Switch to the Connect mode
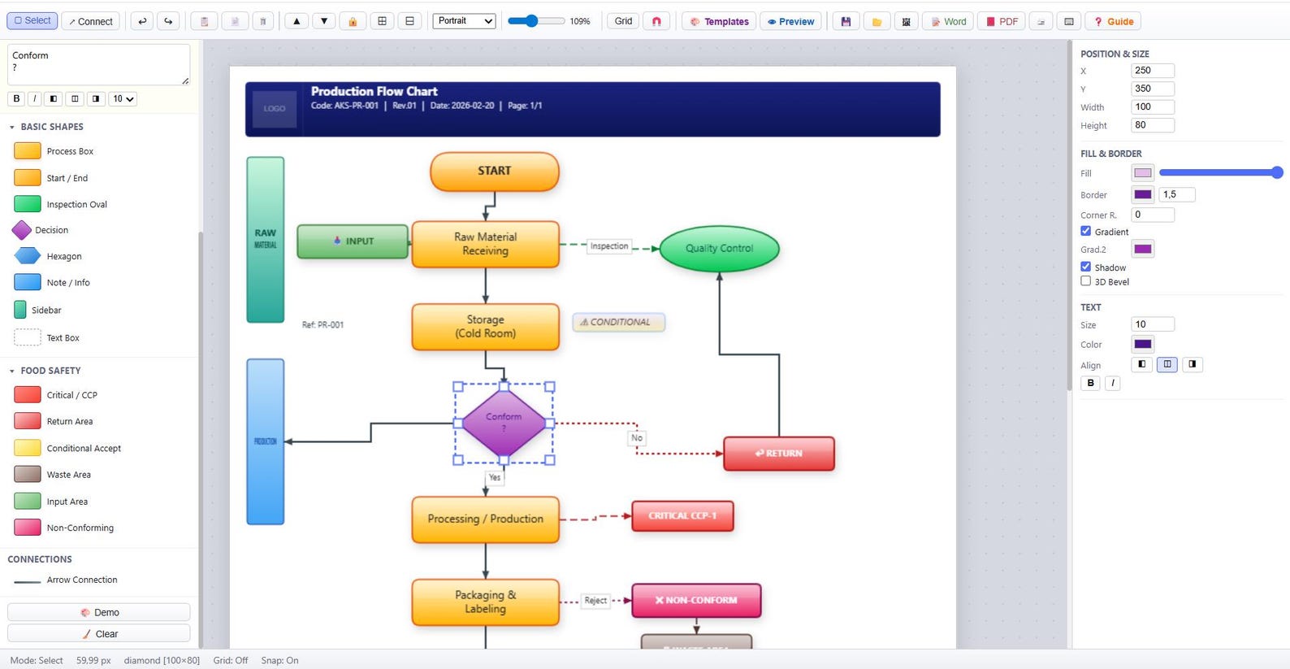Image resolution: width=1290 pixels, height=669 pixels. point(90,21)
